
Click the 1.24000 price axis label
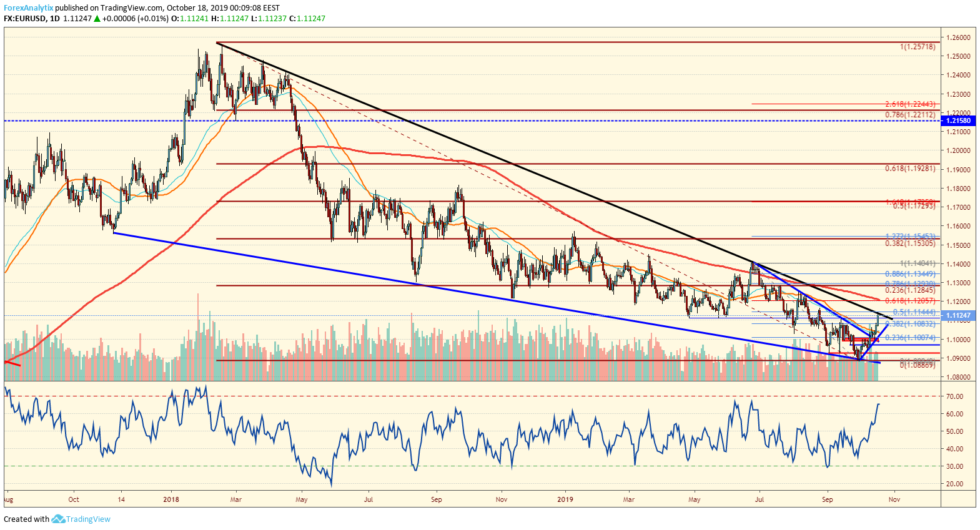point(958,75)
